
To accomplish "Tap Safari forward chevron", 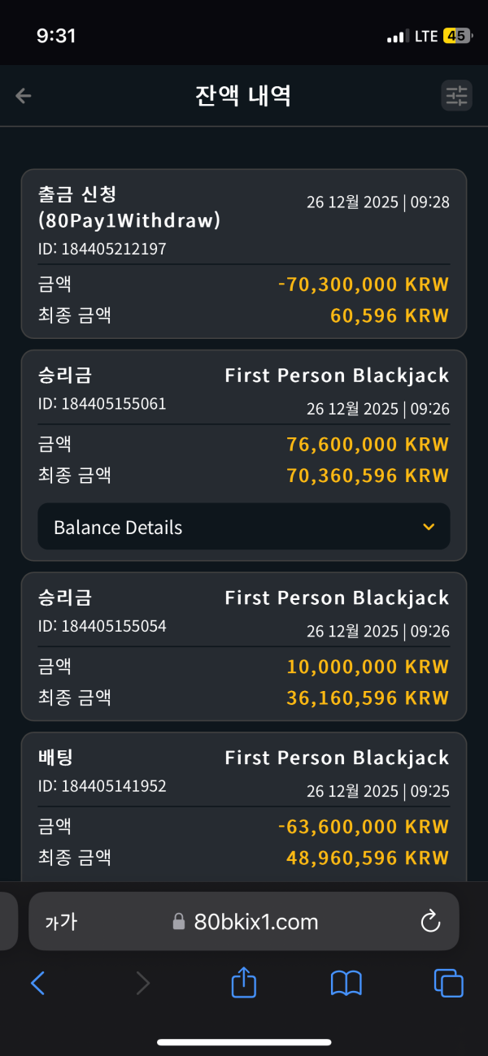I will pos(143,984).
